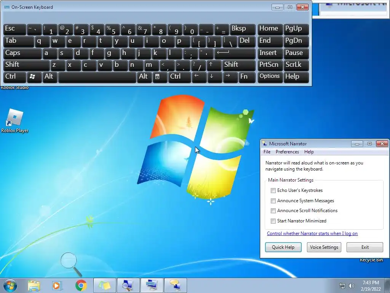Image resolution: width=390 pixels, height=293 pixels.
Task: Open the Narrator Help menu
Action: (x=309, y=152)
